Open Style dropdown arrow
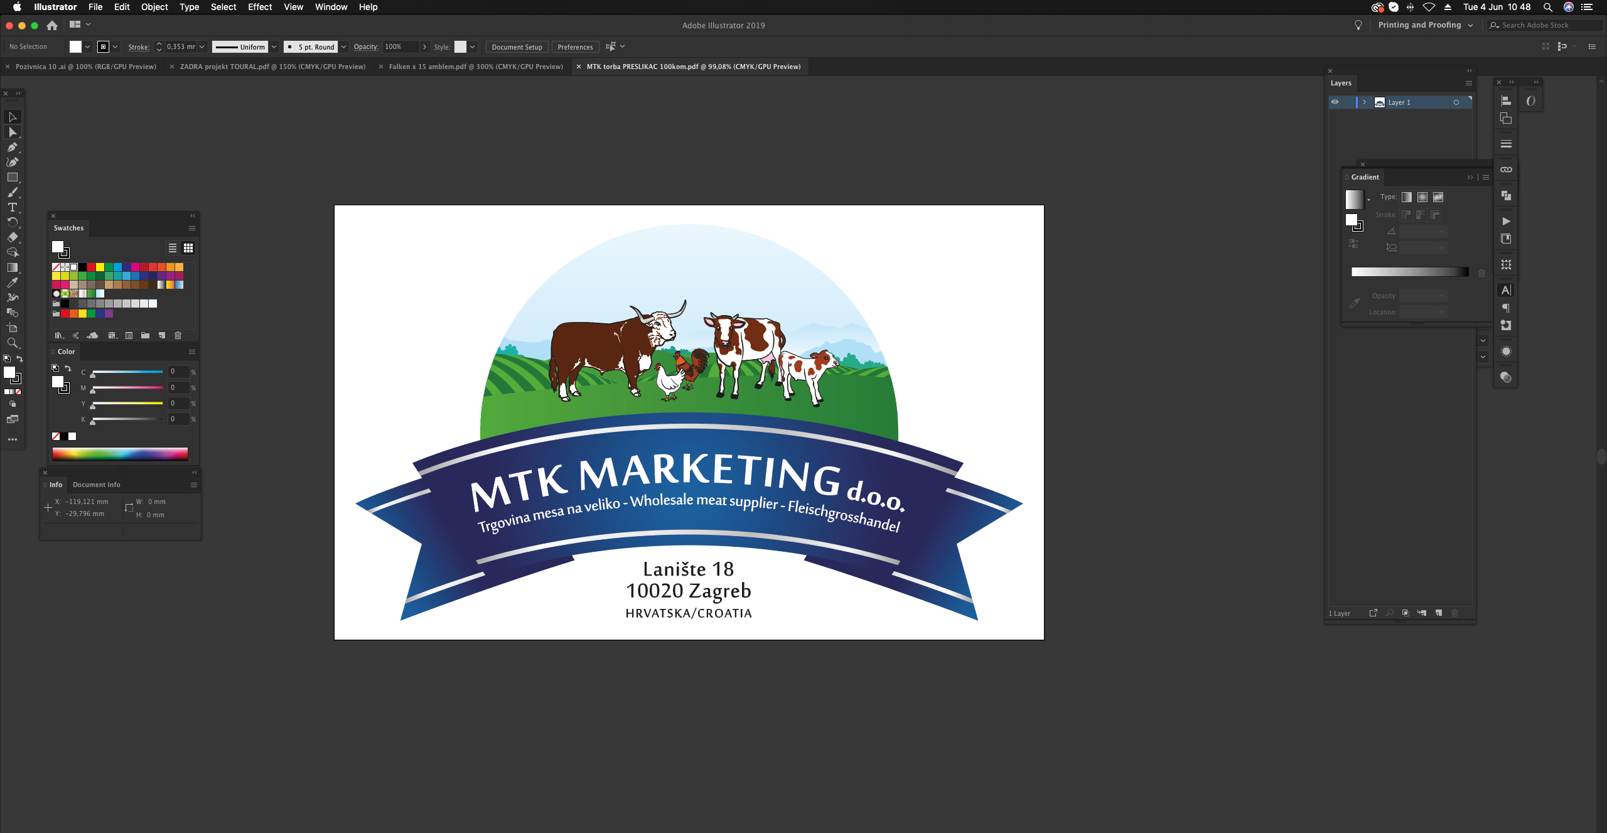 [472, 46]
